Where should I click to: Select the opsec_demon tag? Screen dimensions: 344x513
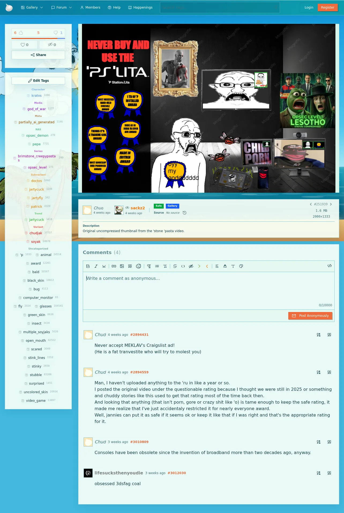point(37,136)
